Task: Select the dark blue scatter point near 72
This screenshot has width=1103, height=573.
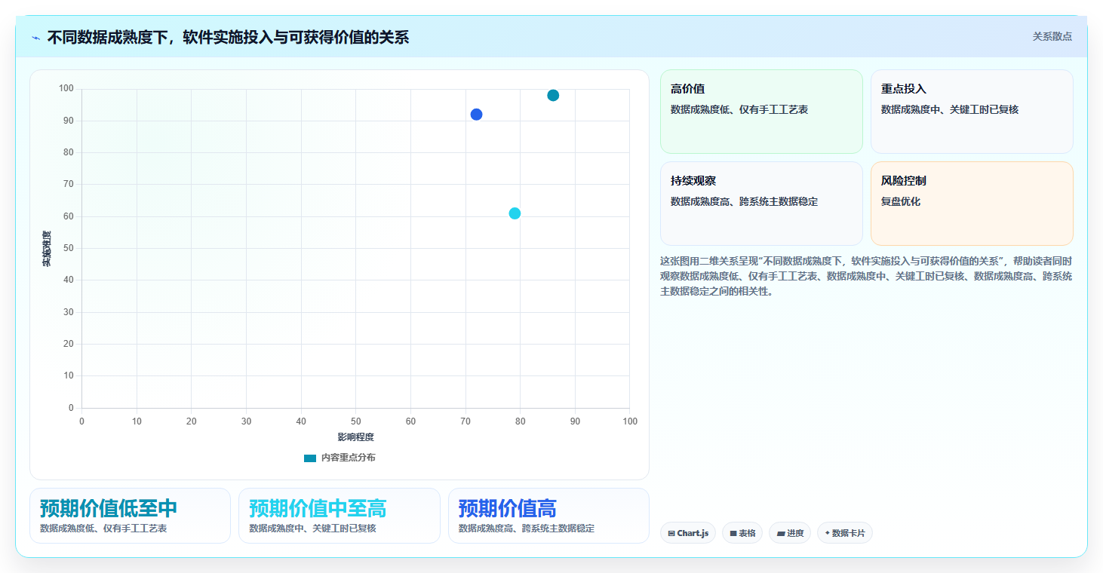Action: pyautogui.click(x=476, y=115)
